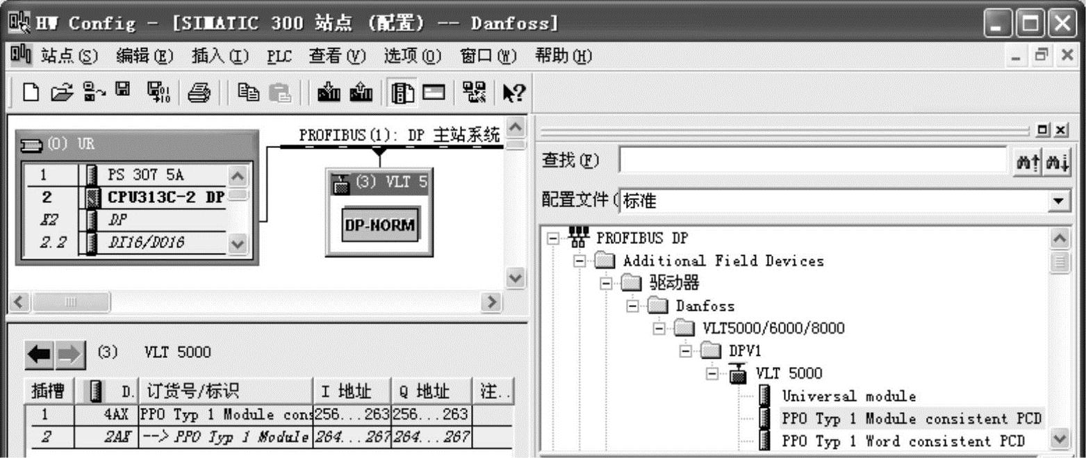Click the Configure network icon
This screenshot has height=458, width=1086.
[x=475, y=92]
